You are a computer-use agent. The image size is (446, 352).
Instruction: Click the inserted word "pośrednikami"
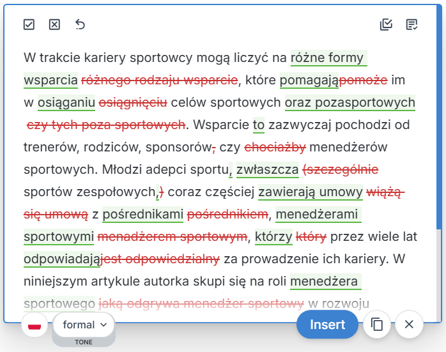[143, 215]
